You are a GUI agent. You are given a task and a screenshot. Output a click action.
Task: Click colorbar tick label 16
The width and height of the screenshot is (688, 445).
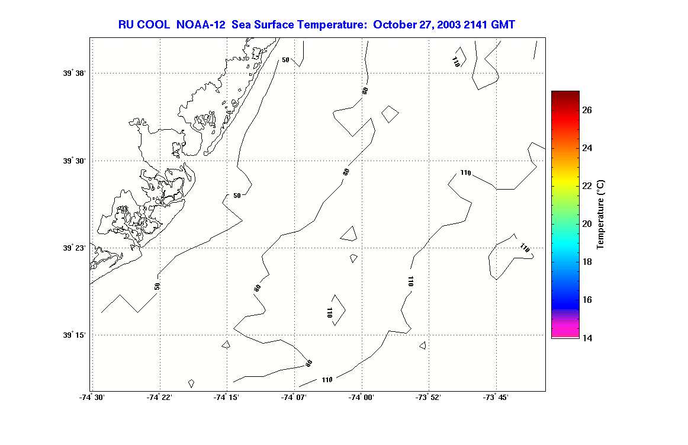[587, 300]
